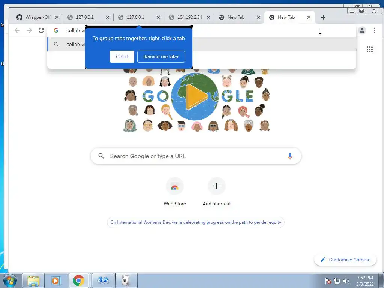Open the eyes app in the taskbar
384x288 pixels.
(103, 280)
